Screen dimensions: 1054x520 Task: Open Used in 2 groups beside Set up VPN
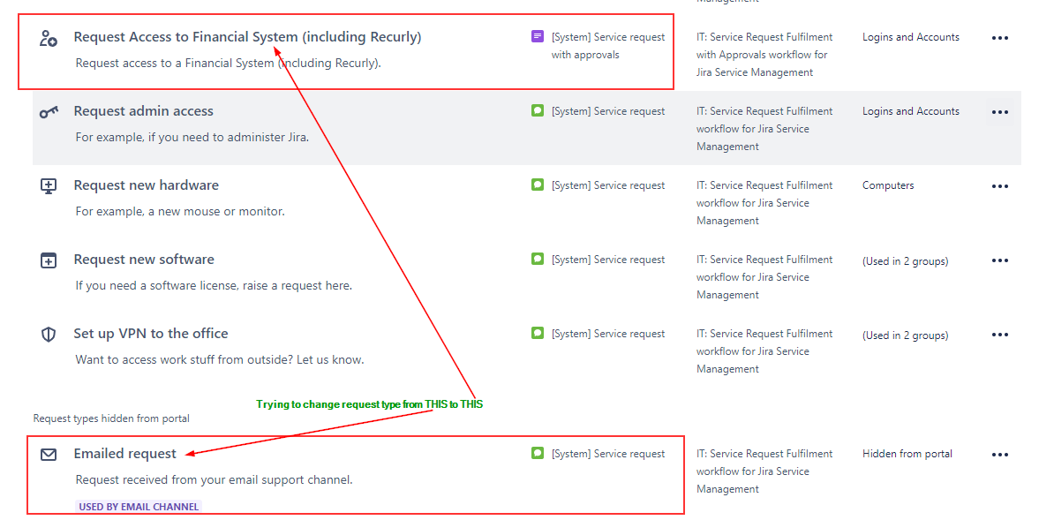[x=900, y=335]
